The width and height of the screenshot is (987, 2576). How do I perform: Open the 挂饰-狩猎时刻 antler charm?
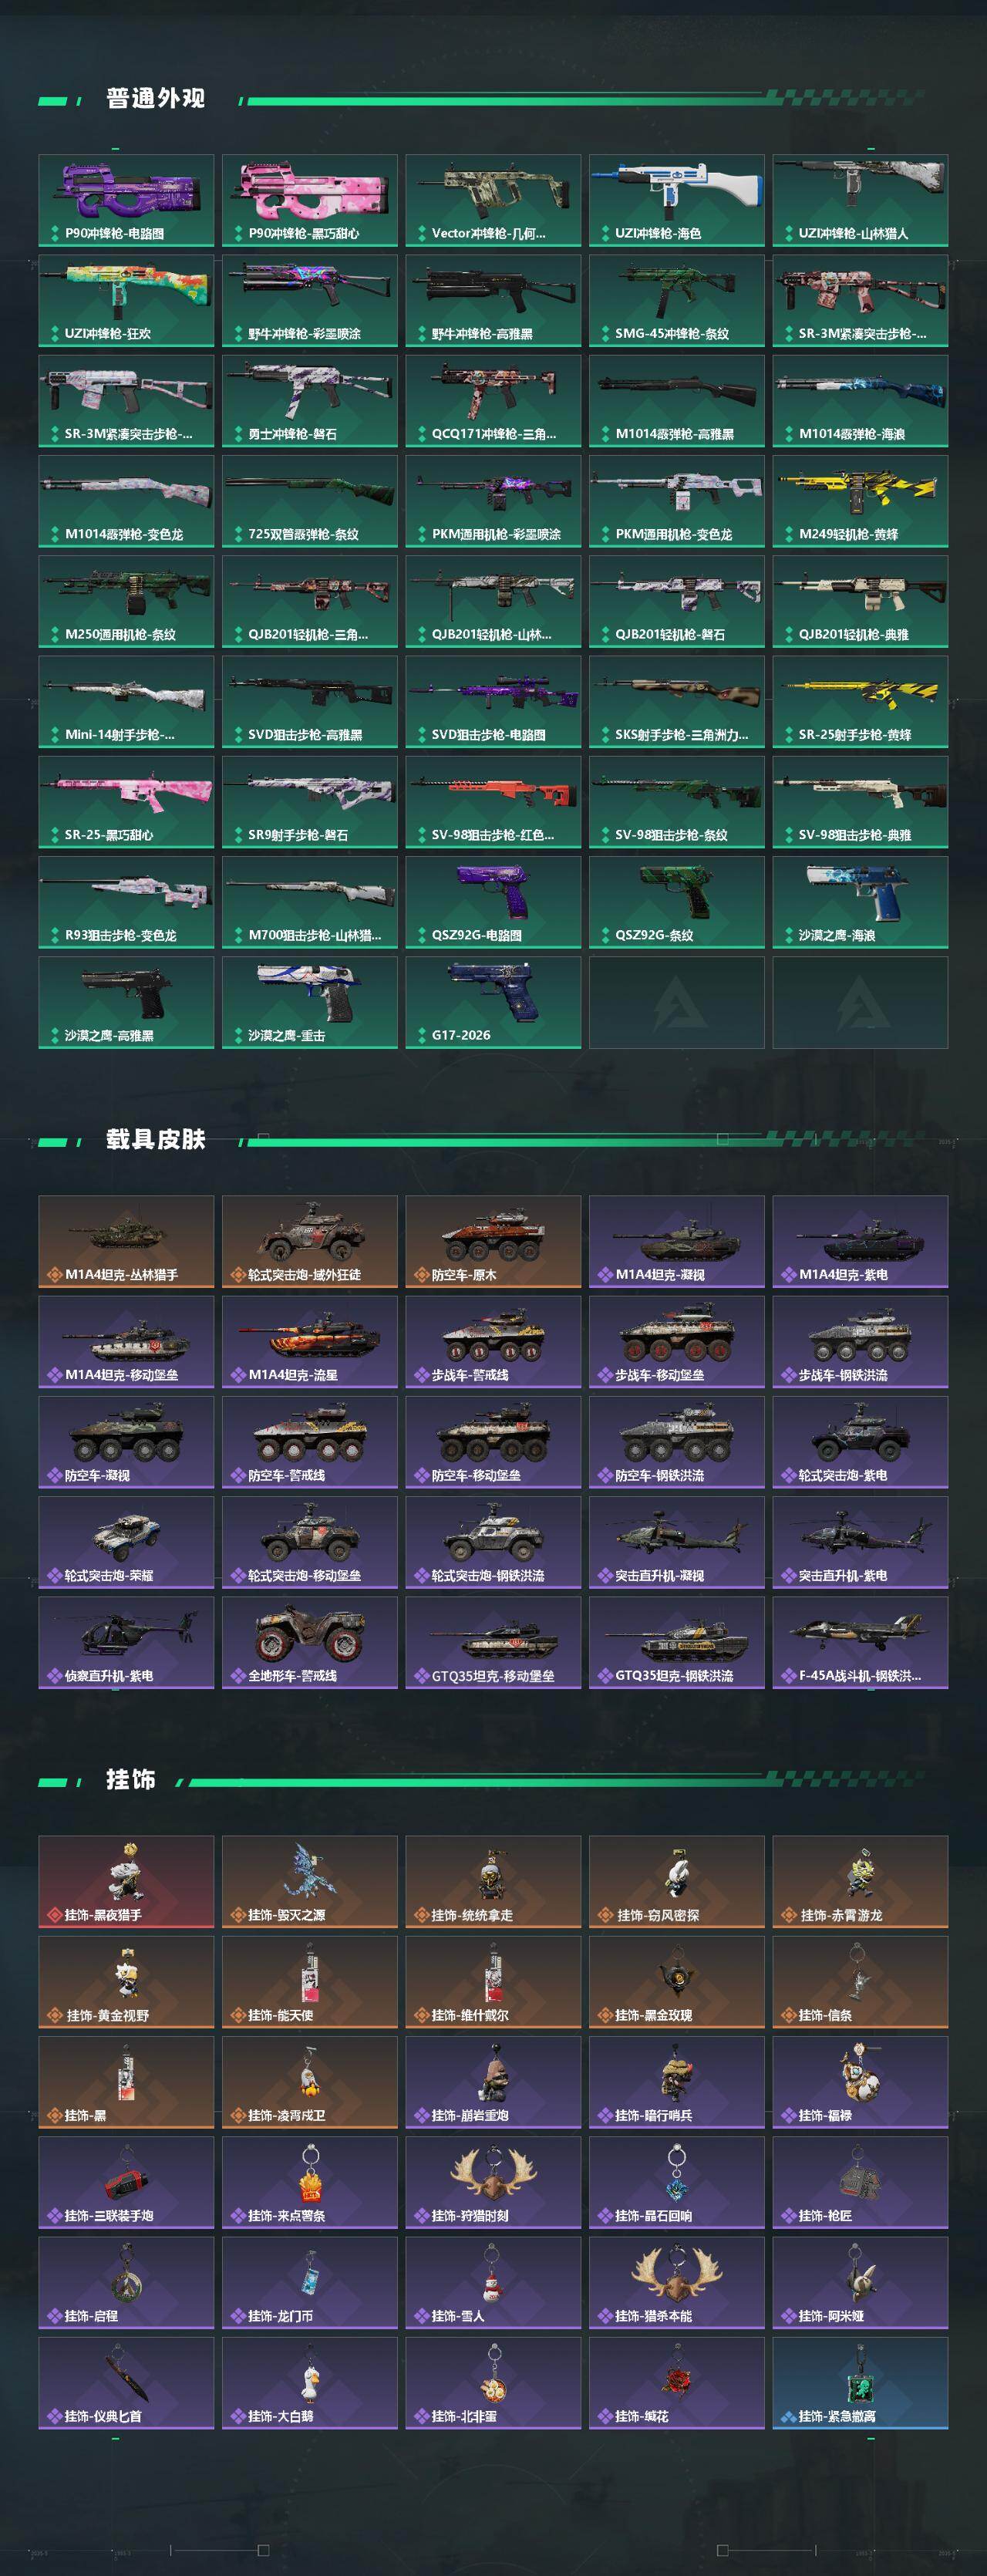493,2182
